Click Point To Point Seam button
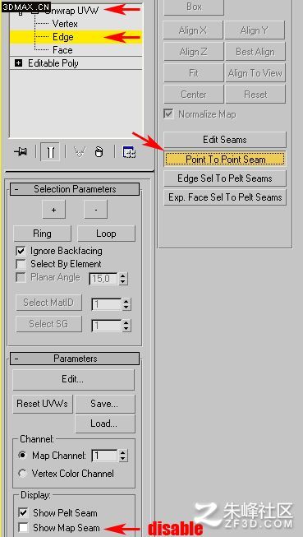This screenshot has height=537, width=303. tap(225, 160)
